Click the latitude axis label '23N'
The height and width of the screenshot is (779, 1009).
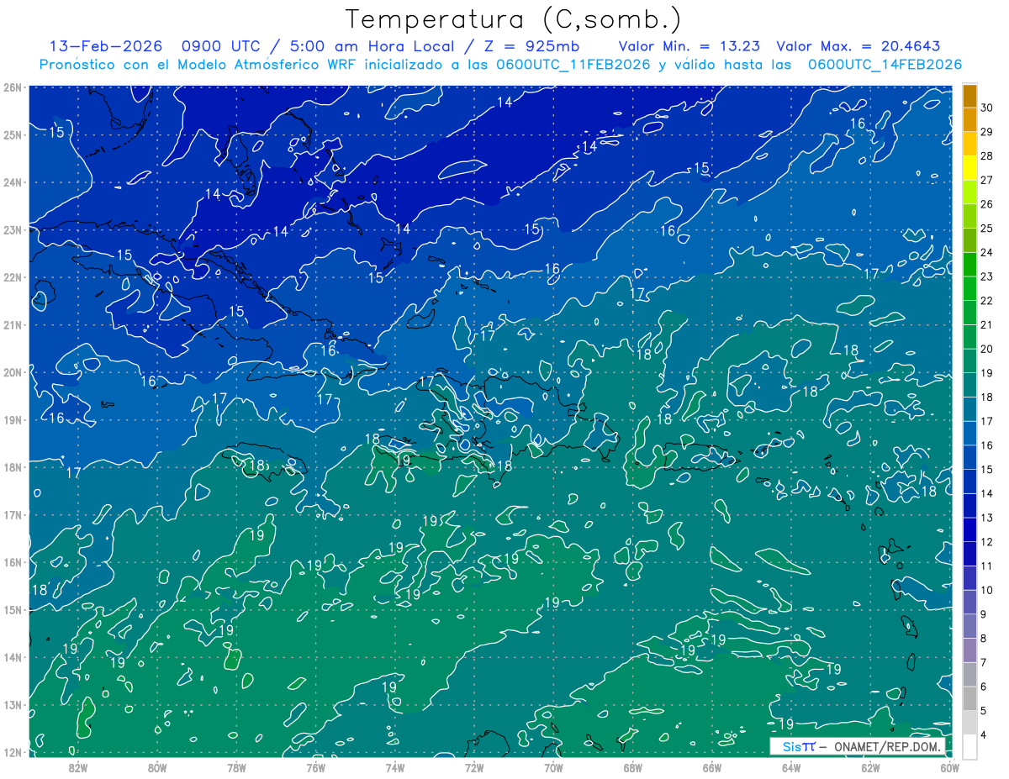point(13,229)
